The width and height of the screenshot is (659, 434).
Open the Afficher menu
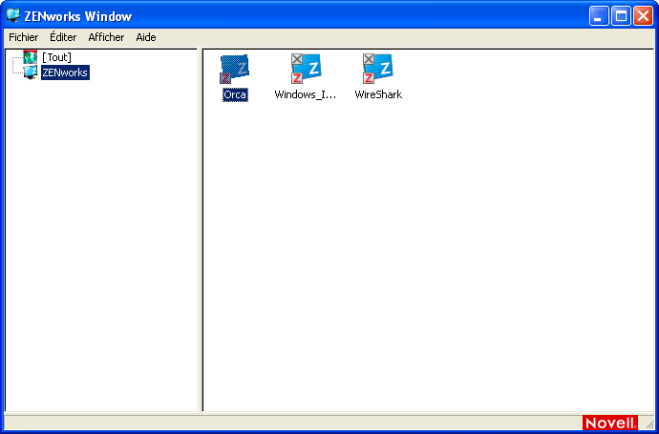tap(106, 37)
